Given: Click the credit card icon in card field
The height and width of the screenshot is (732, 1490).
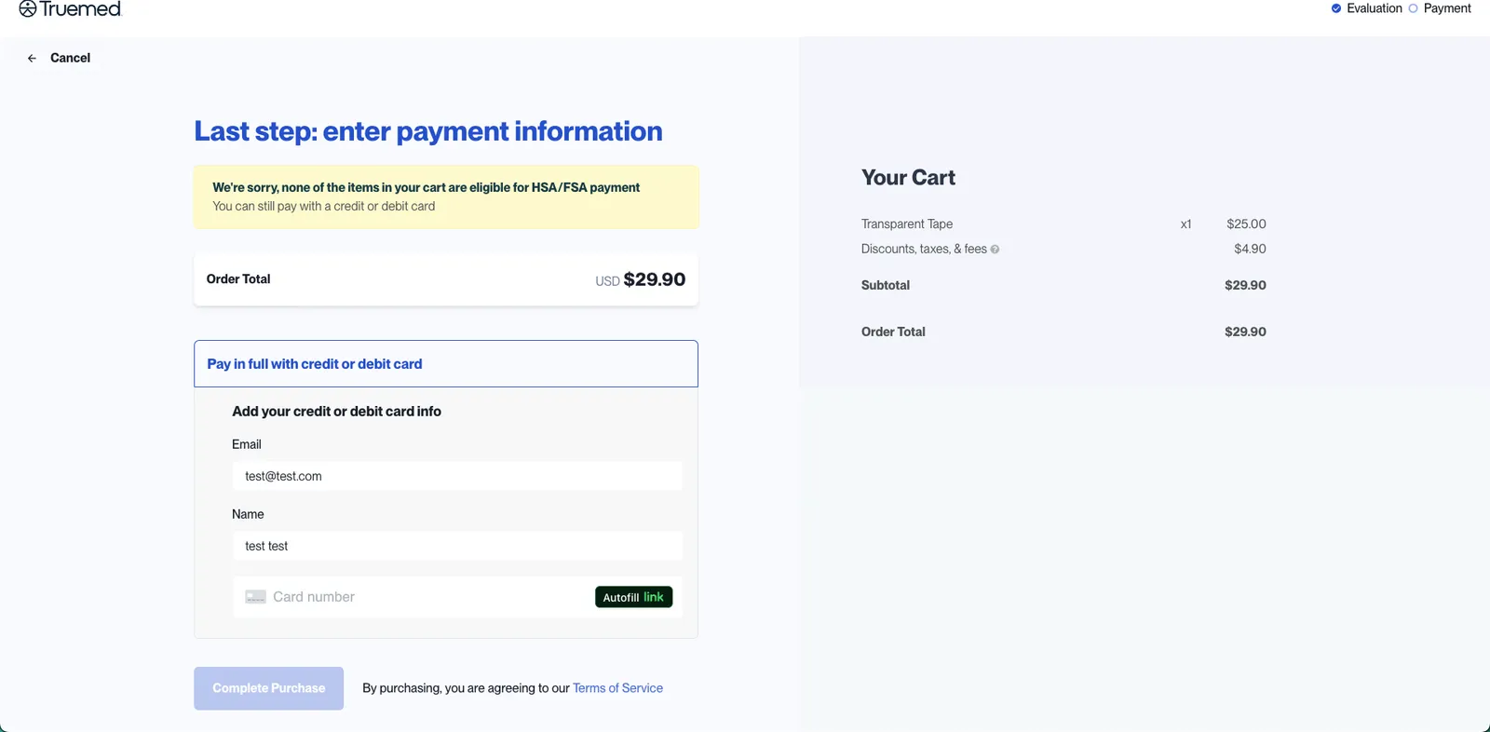Looking at the screenshot, I should (x=255, y=597).
